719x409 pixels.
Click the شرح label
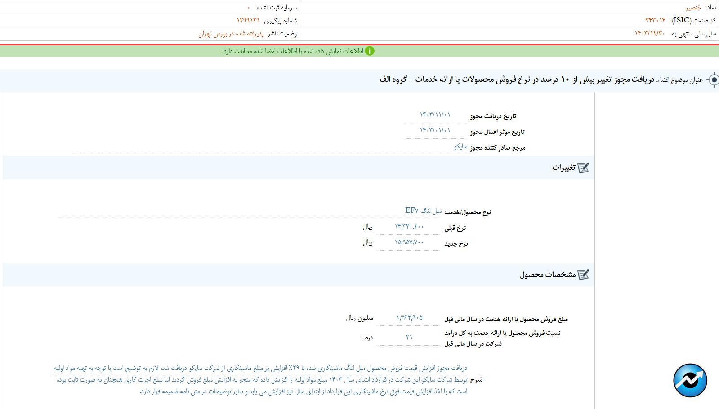point(476,380)
